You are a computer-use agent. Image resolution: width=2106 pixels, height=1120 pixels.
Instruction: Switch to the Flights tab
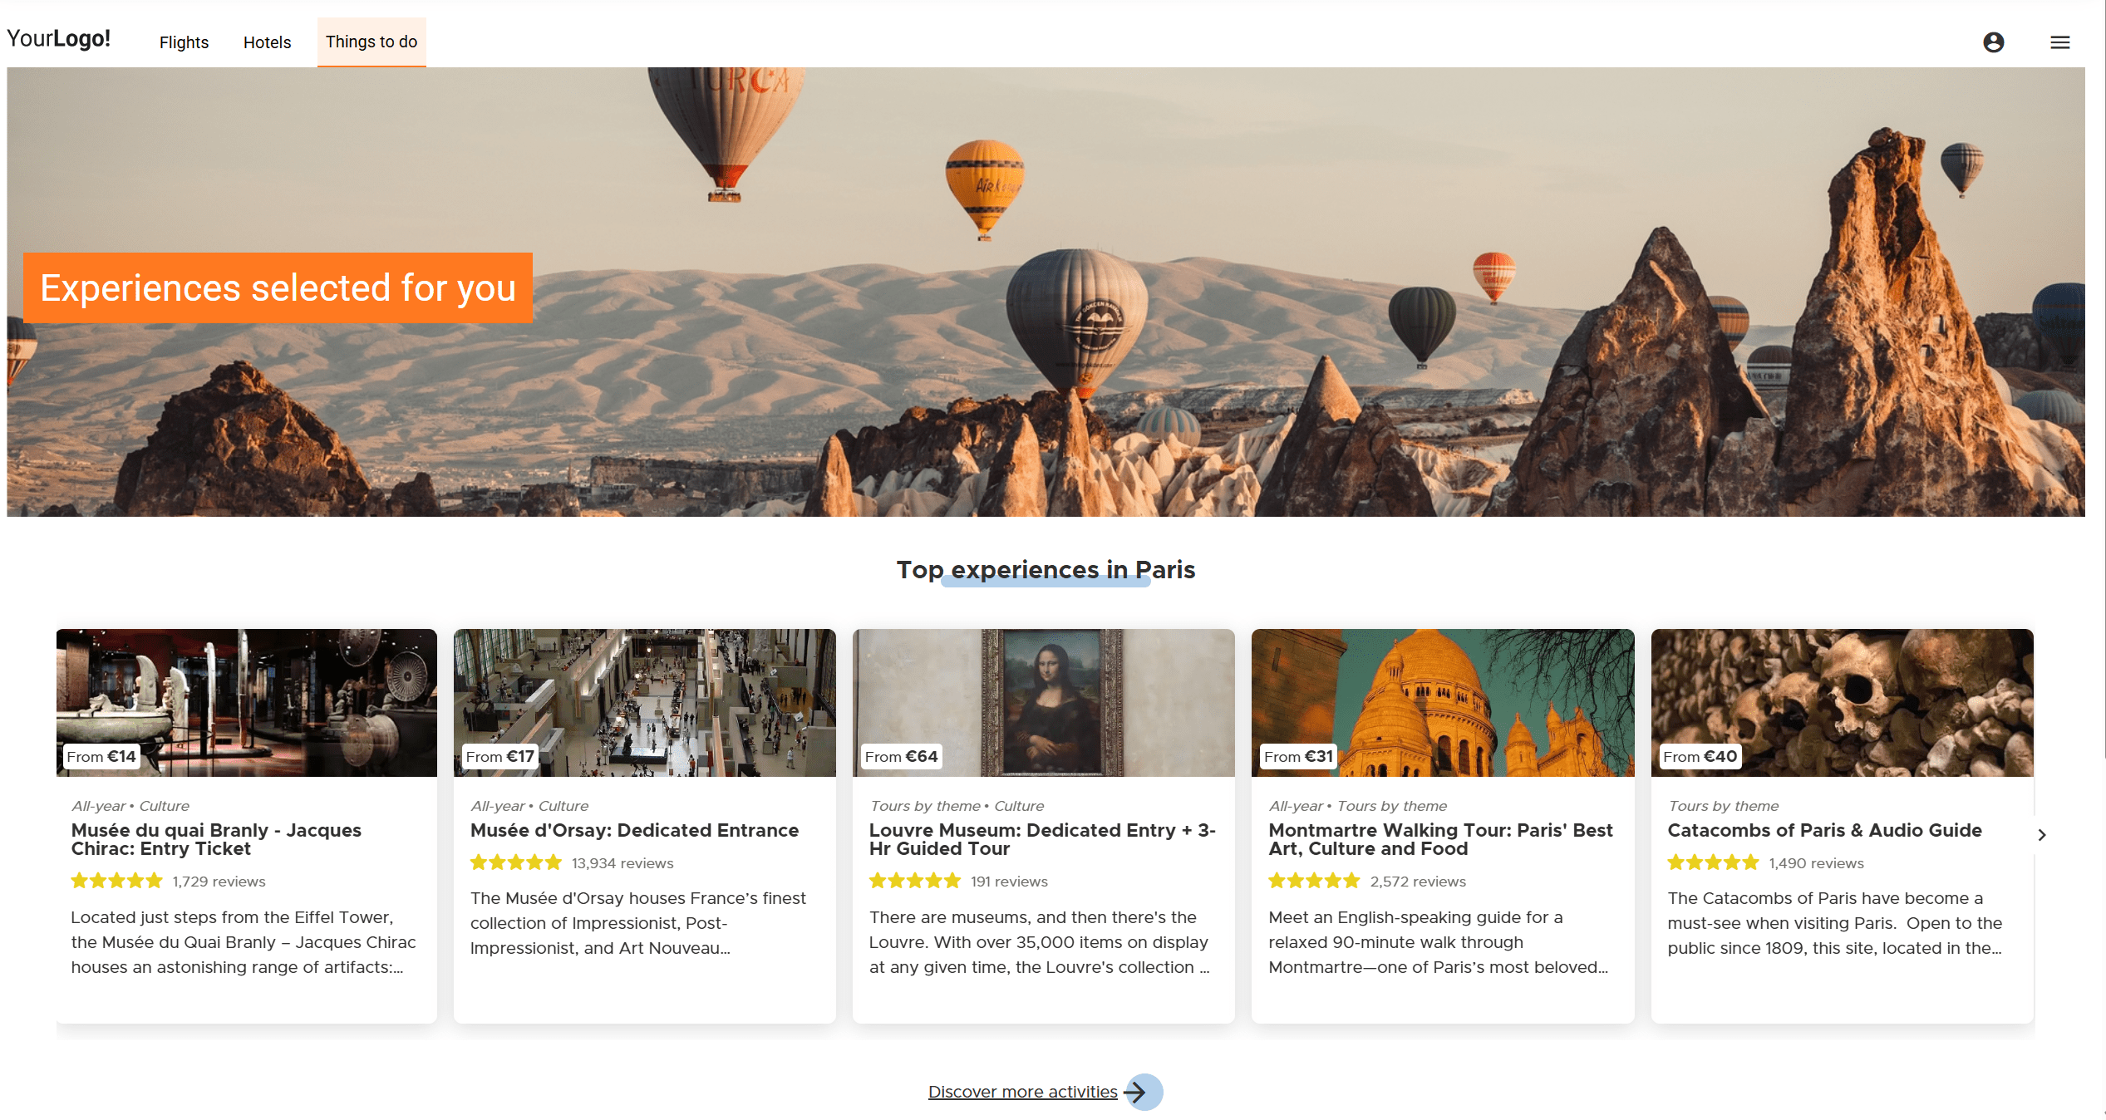click(x=184, y=42)
